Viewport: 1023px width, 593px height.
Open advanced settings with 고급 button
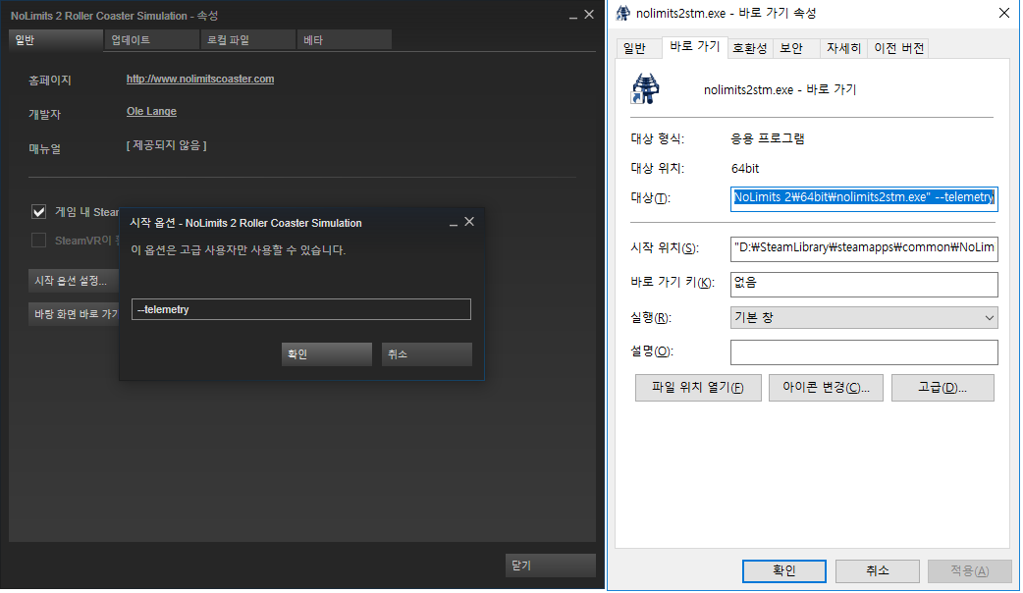pos(942,388)
